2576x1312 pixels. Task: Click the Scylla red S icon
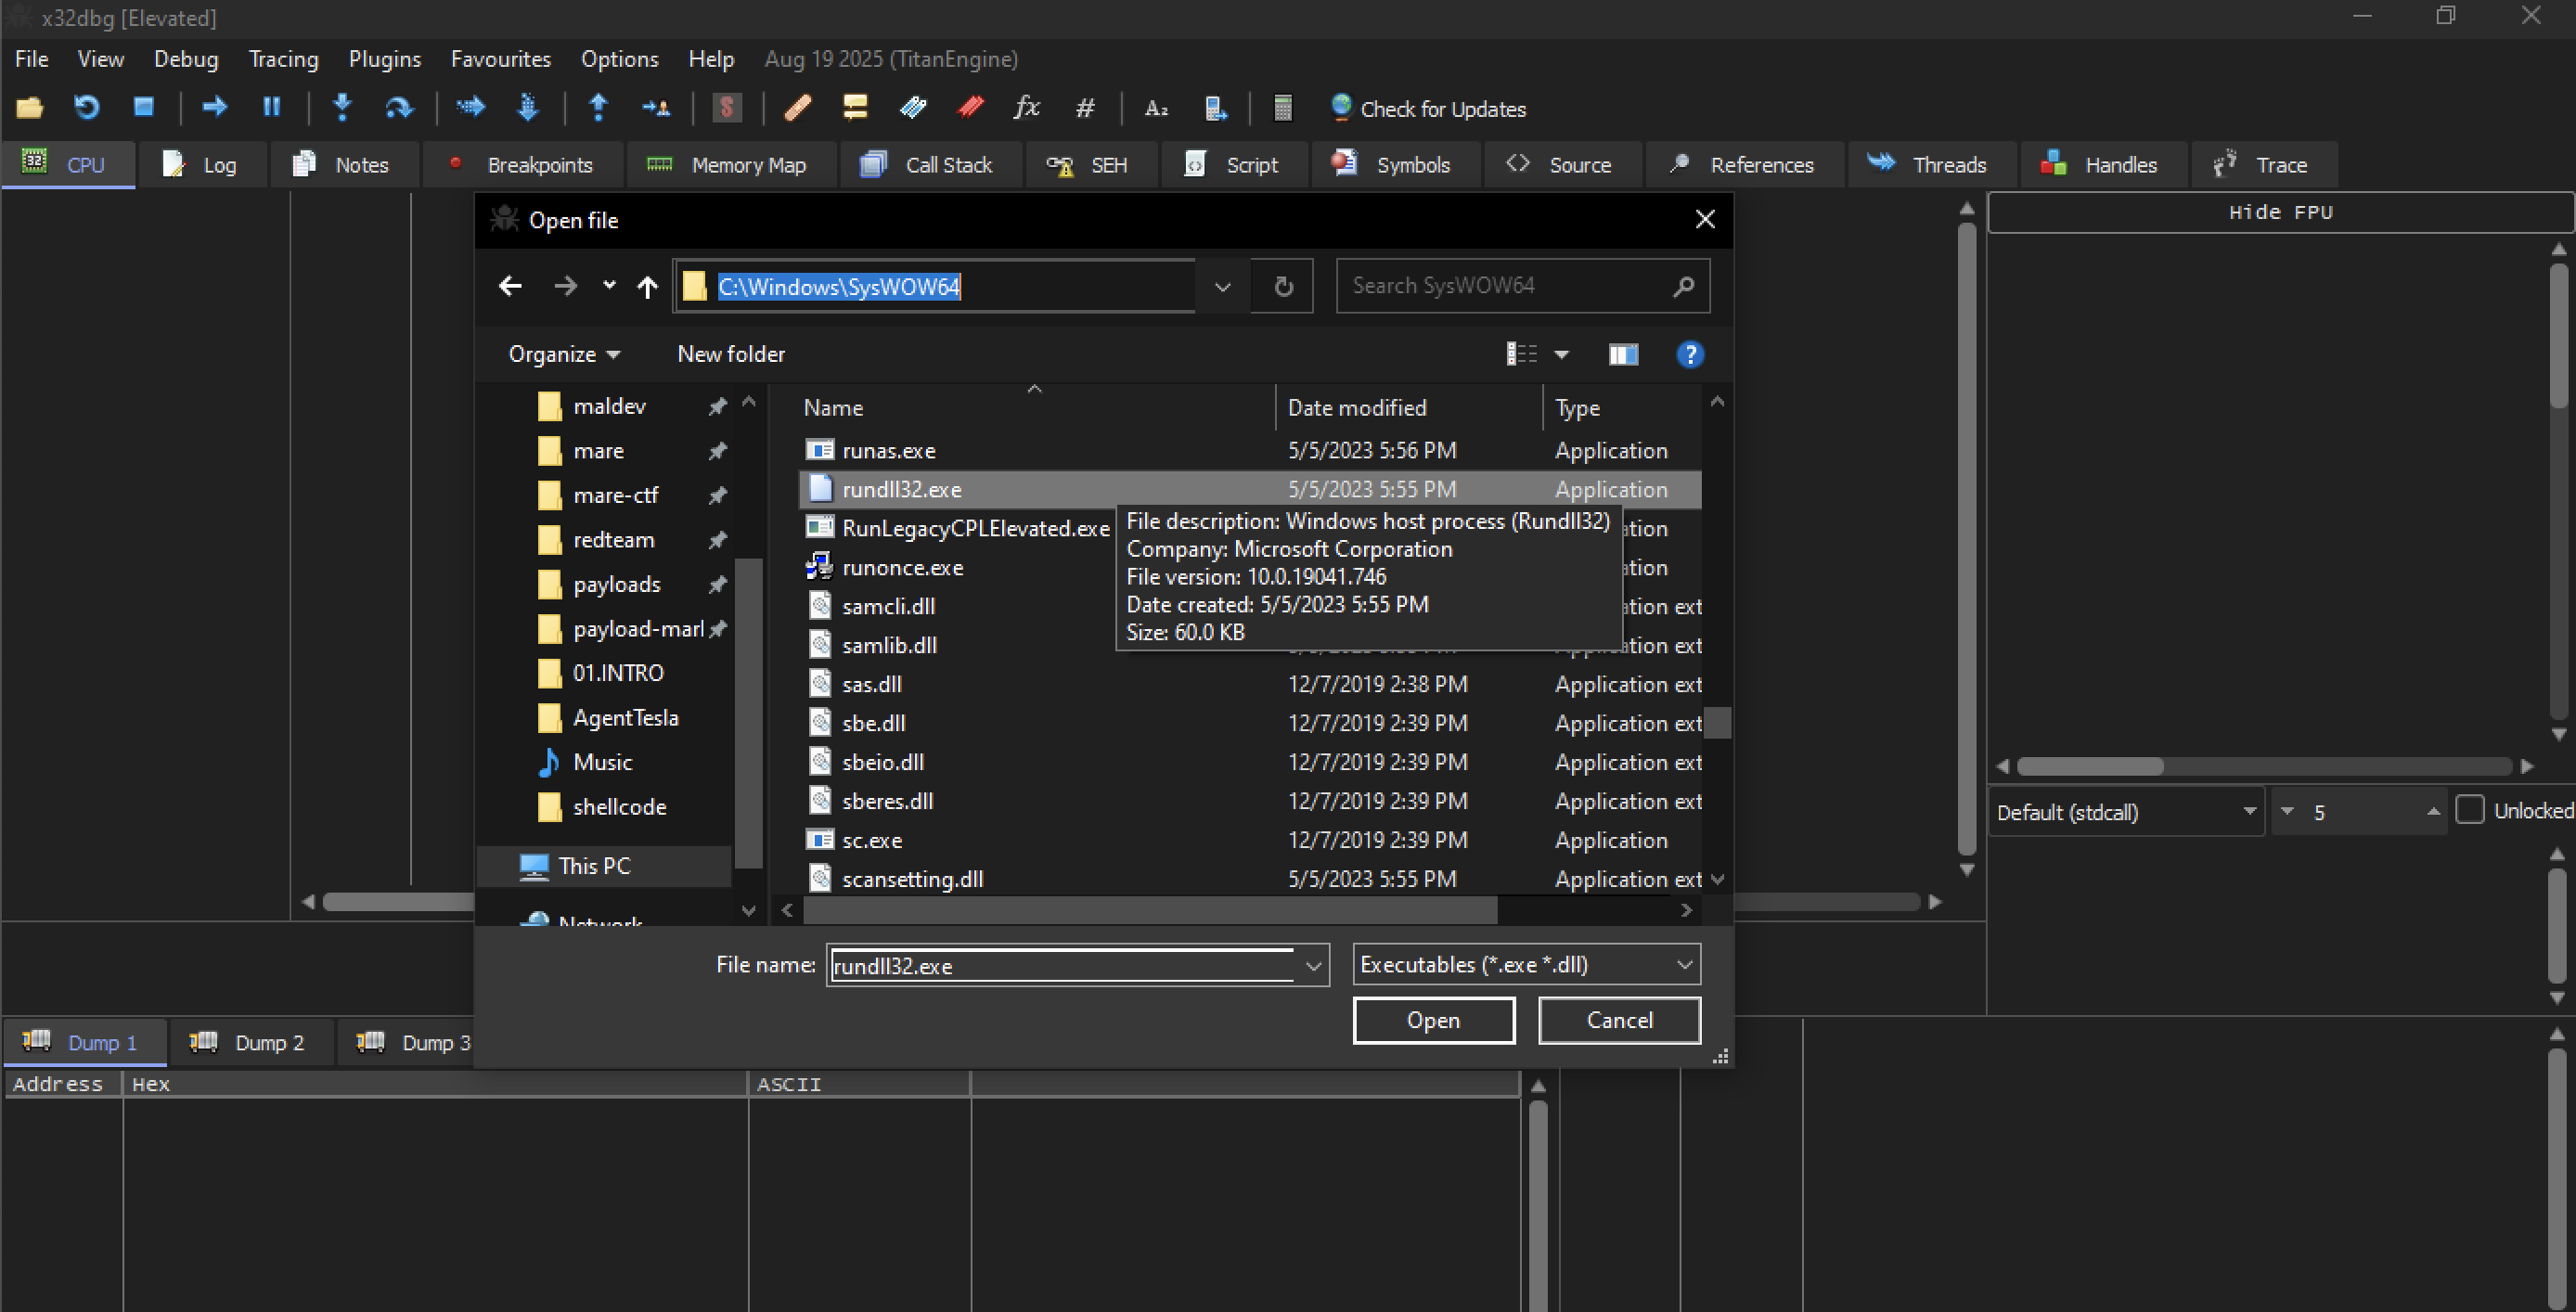(x=727, y=107)
